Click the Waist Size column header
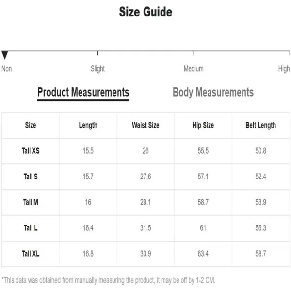 [x=145, y=125]
